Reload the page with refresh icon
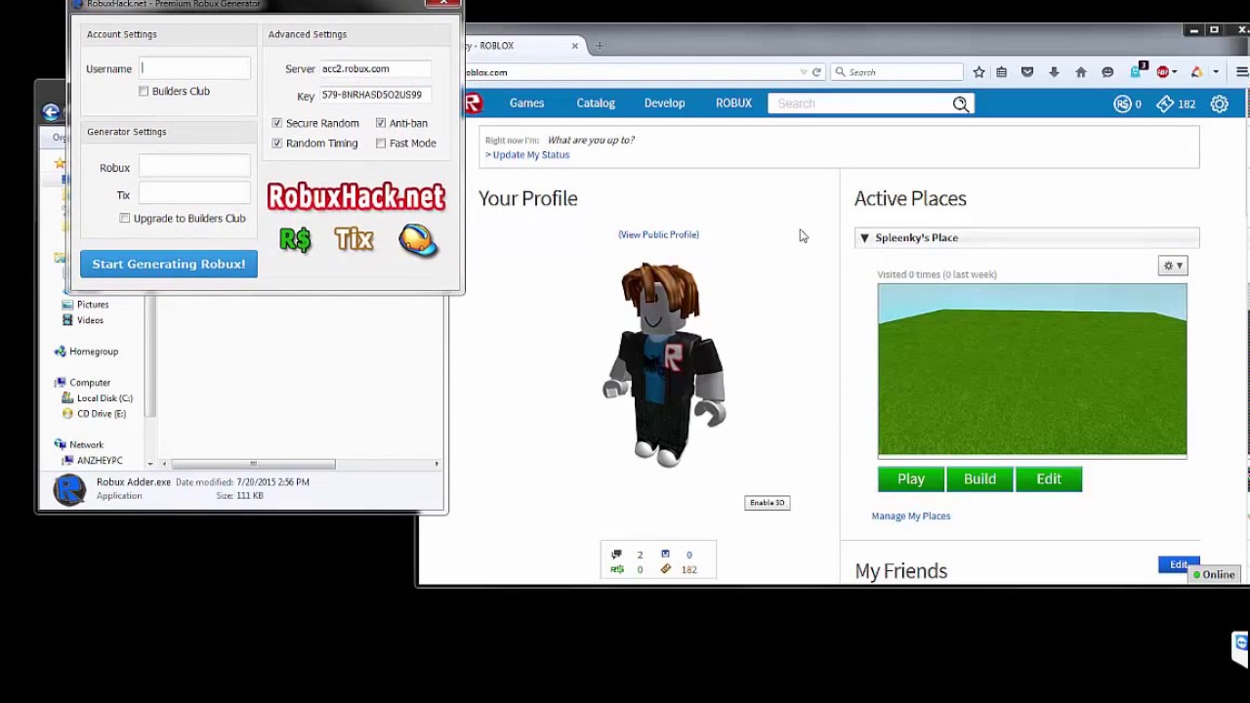Screen dimensions: 1250x703 tap(816, 72)
